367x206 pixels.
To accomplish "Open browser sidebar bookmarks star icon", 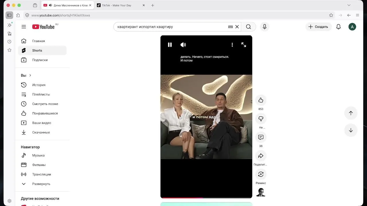I will [x=9, y=50].
